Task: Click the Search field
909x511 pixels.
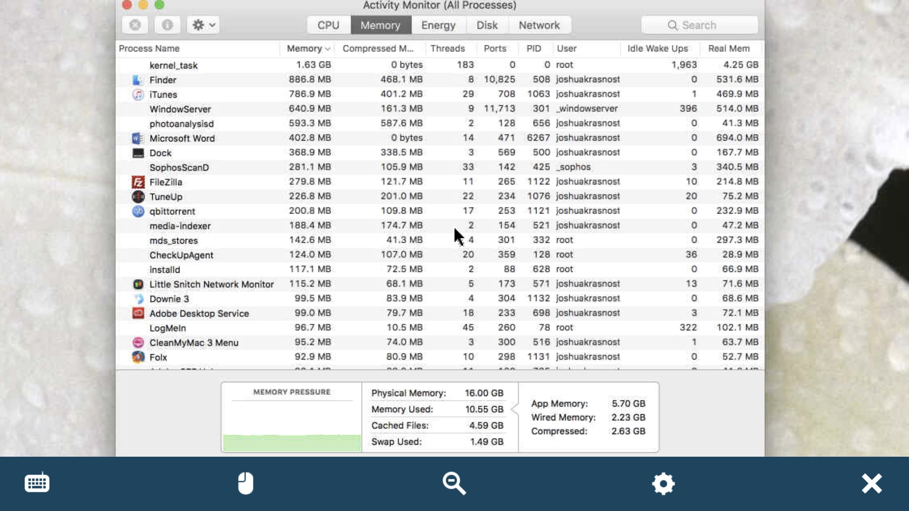Action: pyautogui.click(x=699, y=25)
